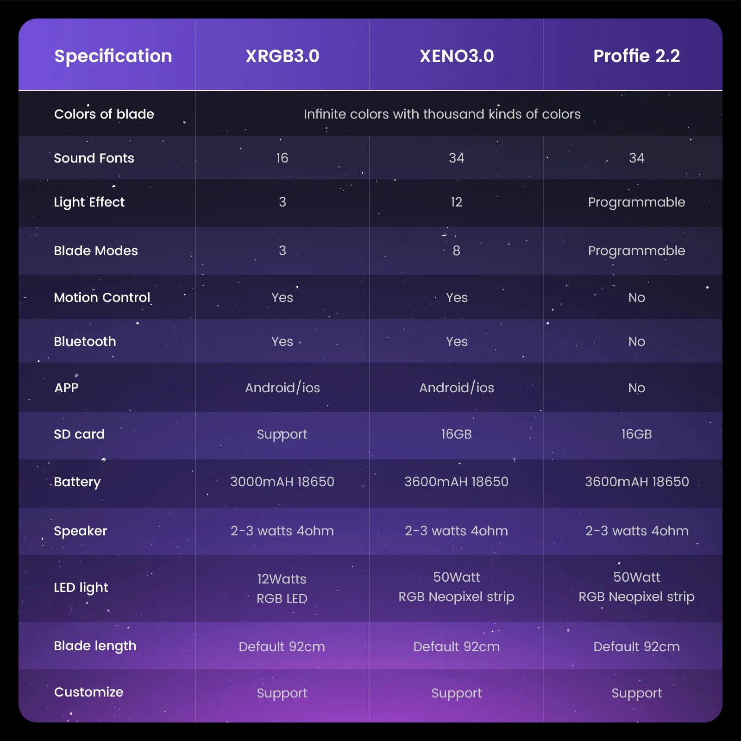This screenshot has width=741, height=741.
Task: Click the Light Effect row label
Action: [x=89, y=202]
